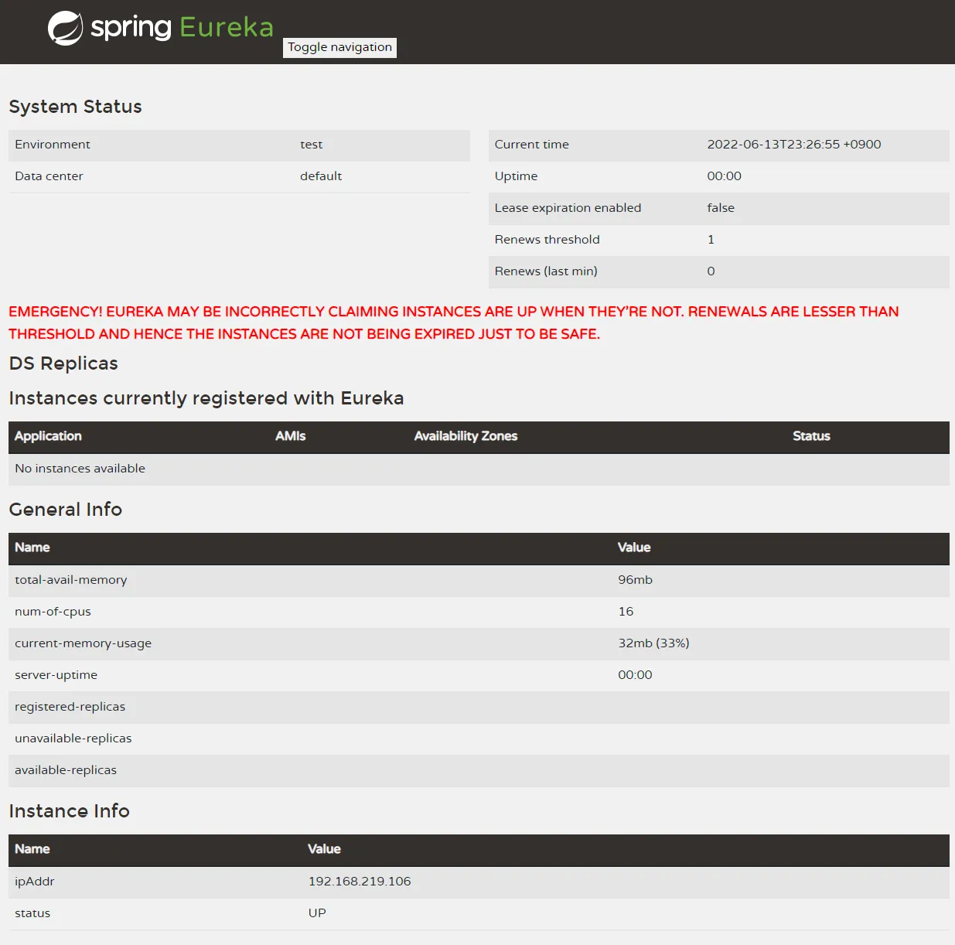This screenshot has width=955, height=945.
Task: Select the environment value 'test'
Action: pyautogui.click(x=312, y=145)
